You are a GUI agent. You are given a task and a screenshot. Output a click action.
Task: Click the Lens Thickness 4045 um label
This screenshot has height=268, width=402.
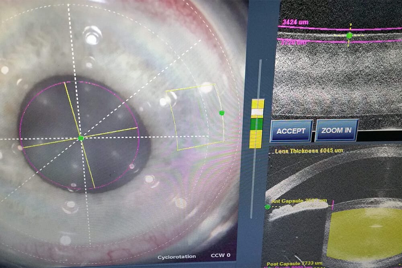309,151
